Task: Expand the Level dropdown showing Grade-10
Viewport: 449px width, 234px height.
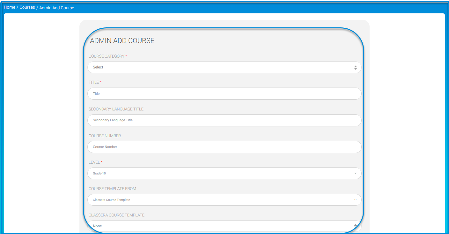Action: [x=224, y=174]
